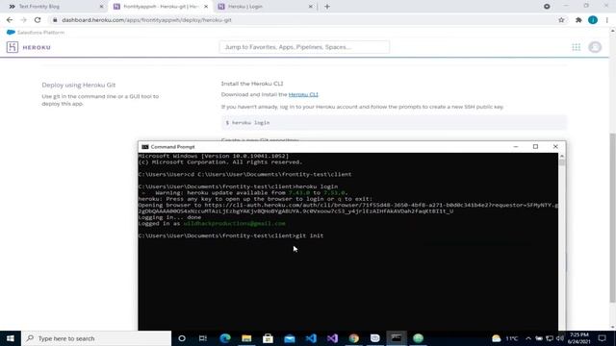Open Google Chrome from taskbar
616x346 pixels.
click(x=353, y=338)
